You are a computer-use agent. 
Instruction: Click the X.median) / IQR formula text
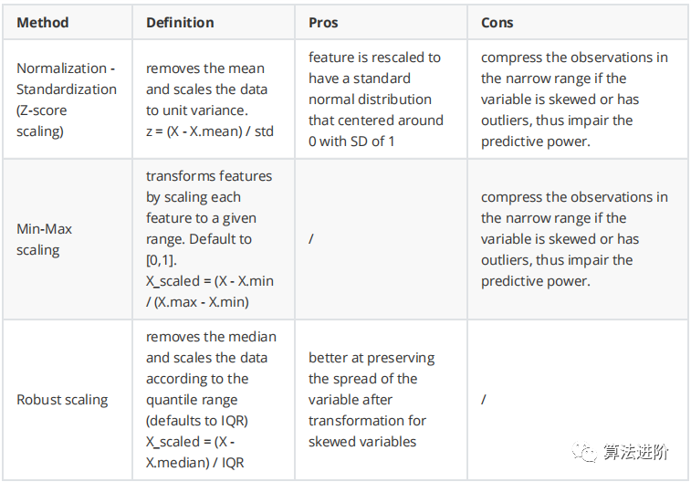tap(194, 463)
